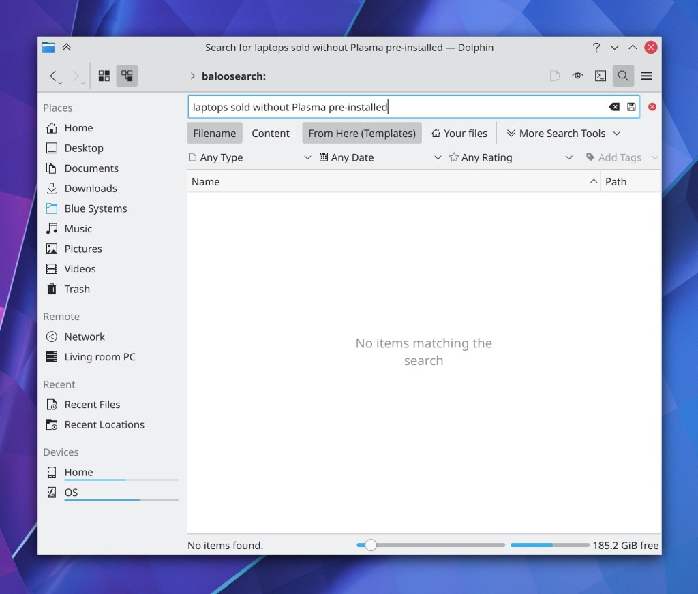
Task: Toggle search by Filename
Action: (x=214, y=133)
